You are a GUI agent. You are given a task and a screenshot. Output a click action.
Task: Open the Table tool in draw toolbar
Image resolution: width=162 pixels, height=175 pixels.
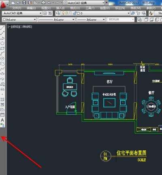(2, 115)
